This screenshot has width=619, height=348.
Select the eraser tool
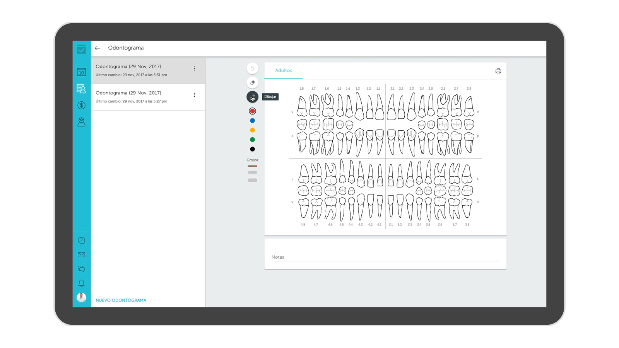pyautogui.click(x=252, y=83)
